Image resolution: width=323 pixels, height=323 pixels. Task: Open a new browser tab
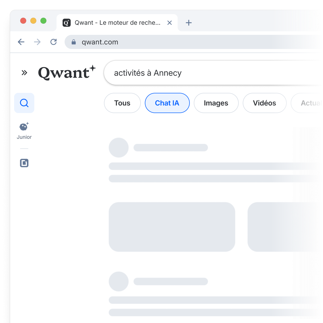[189, 23]
